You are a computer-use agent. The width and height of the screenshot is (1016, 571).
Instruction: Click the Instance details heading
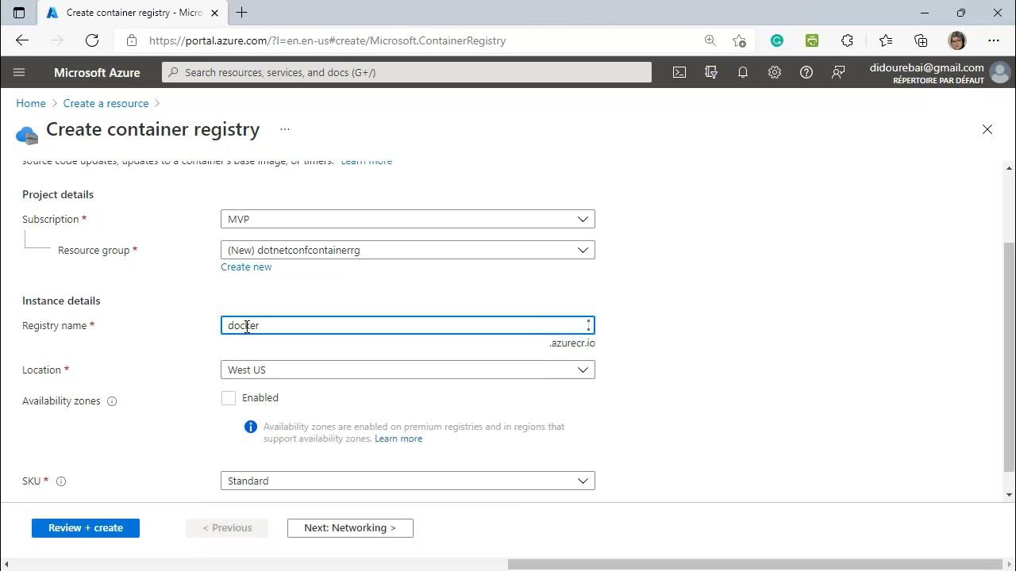click(x=61, y=301)
